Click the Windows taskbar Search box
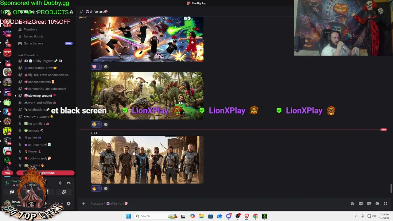This screenshot has height=221, width=393. coord(156,216)
